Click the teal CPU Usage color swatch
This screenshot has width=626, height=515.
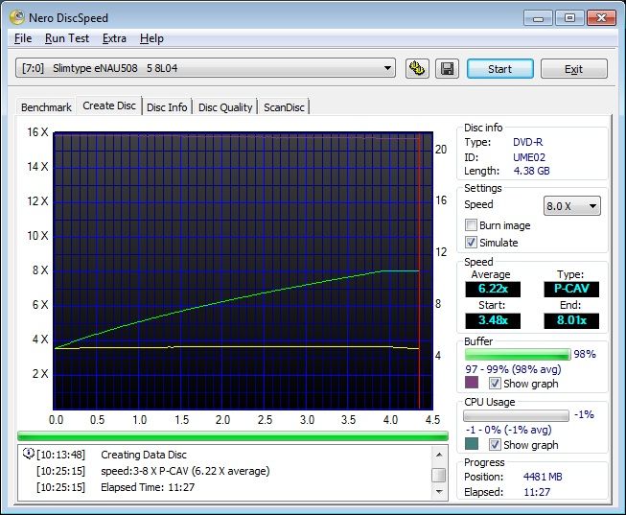tap(471, 445)
